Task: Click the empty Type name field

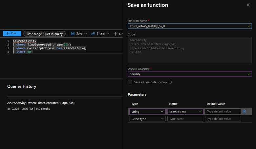Action: [x=185, y=119]
